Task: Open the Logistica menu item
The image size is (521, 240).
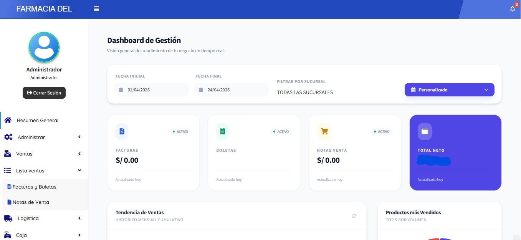Action: click(x=44, y=218)
